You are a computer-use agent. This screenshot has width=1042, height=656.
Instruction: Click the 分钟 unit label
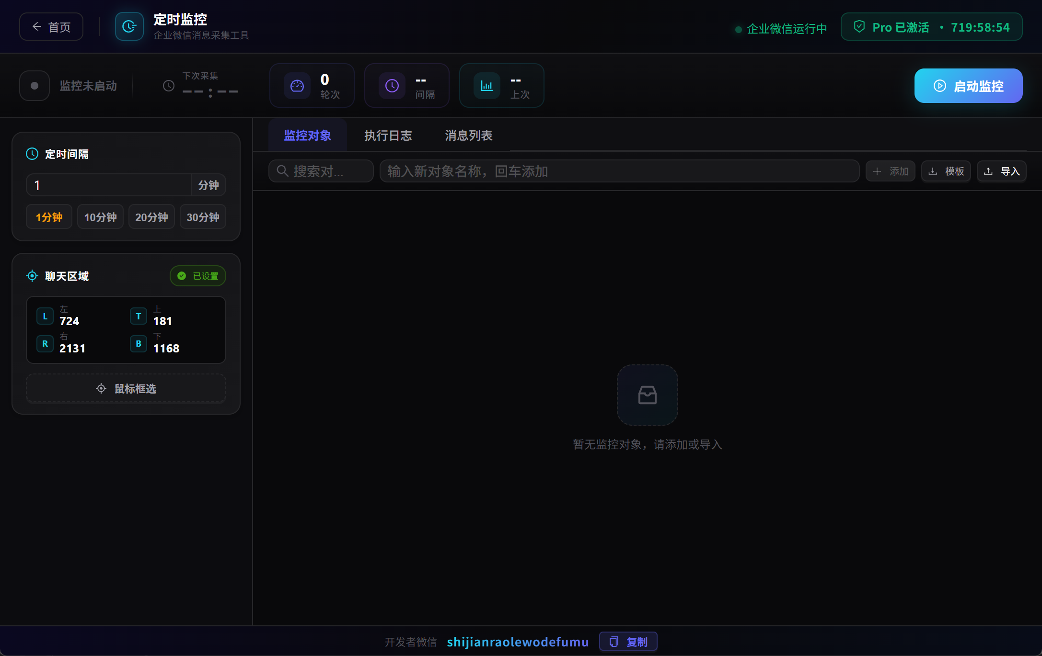pos(208,185)
